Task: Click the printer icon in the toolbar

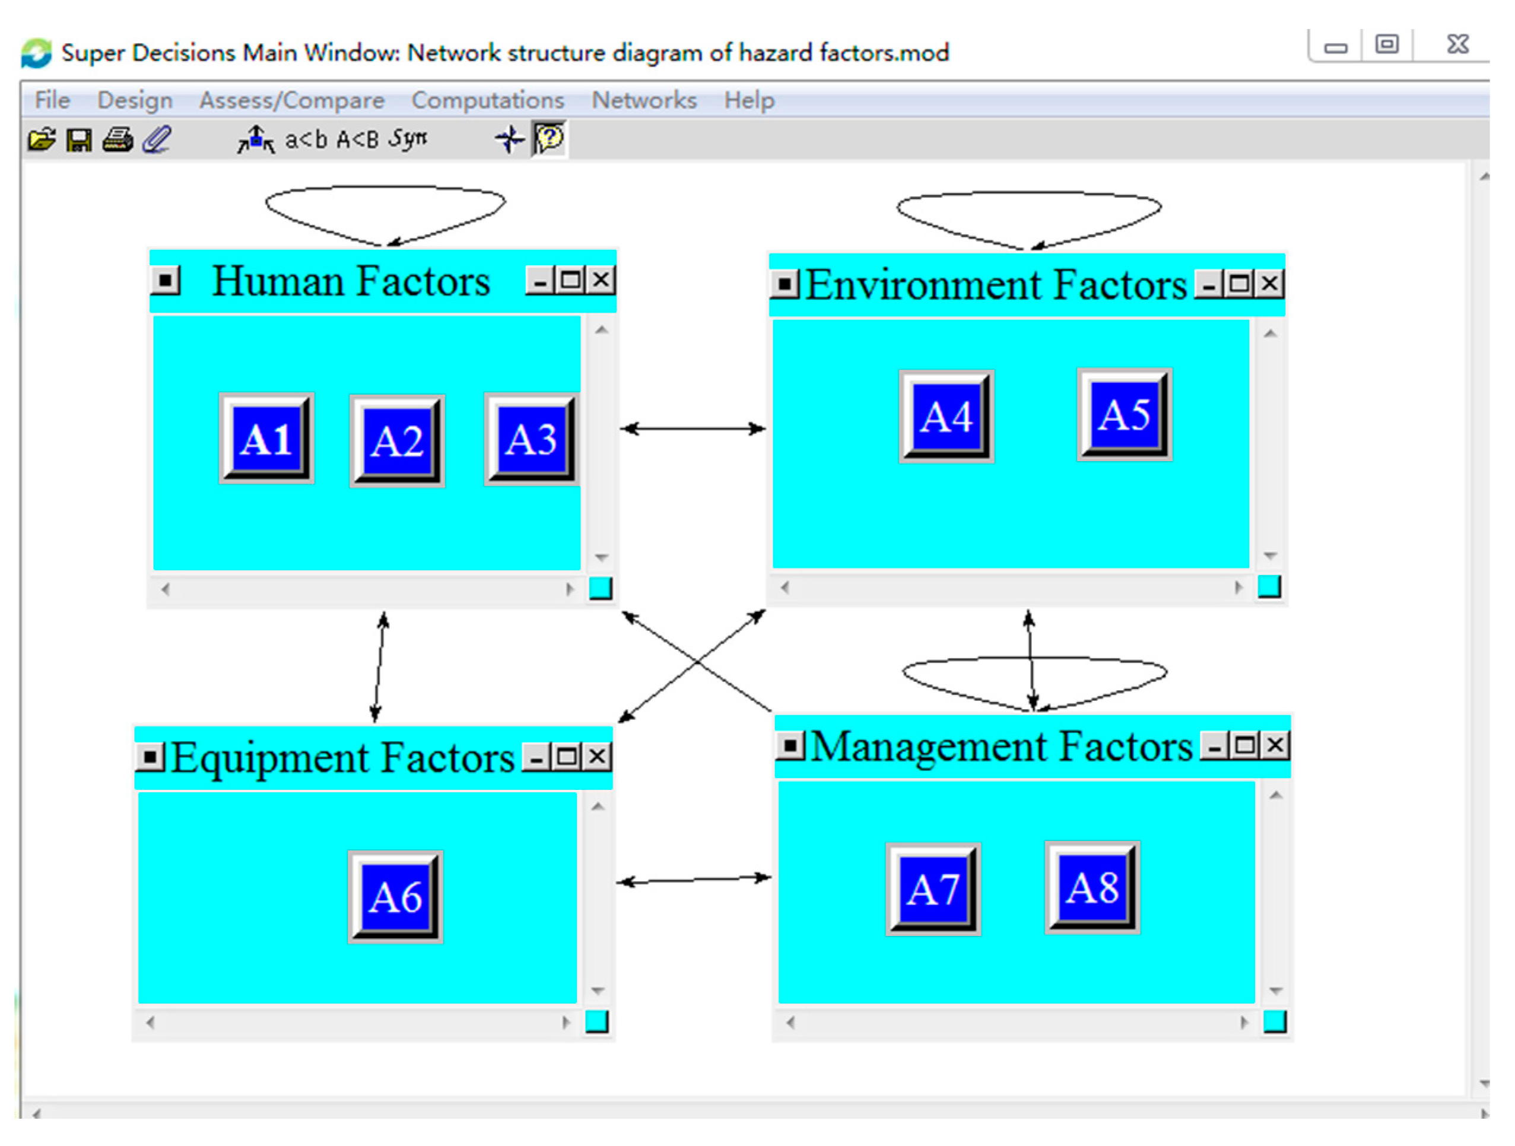Action: pyautogui.click(x=118, y=139)
